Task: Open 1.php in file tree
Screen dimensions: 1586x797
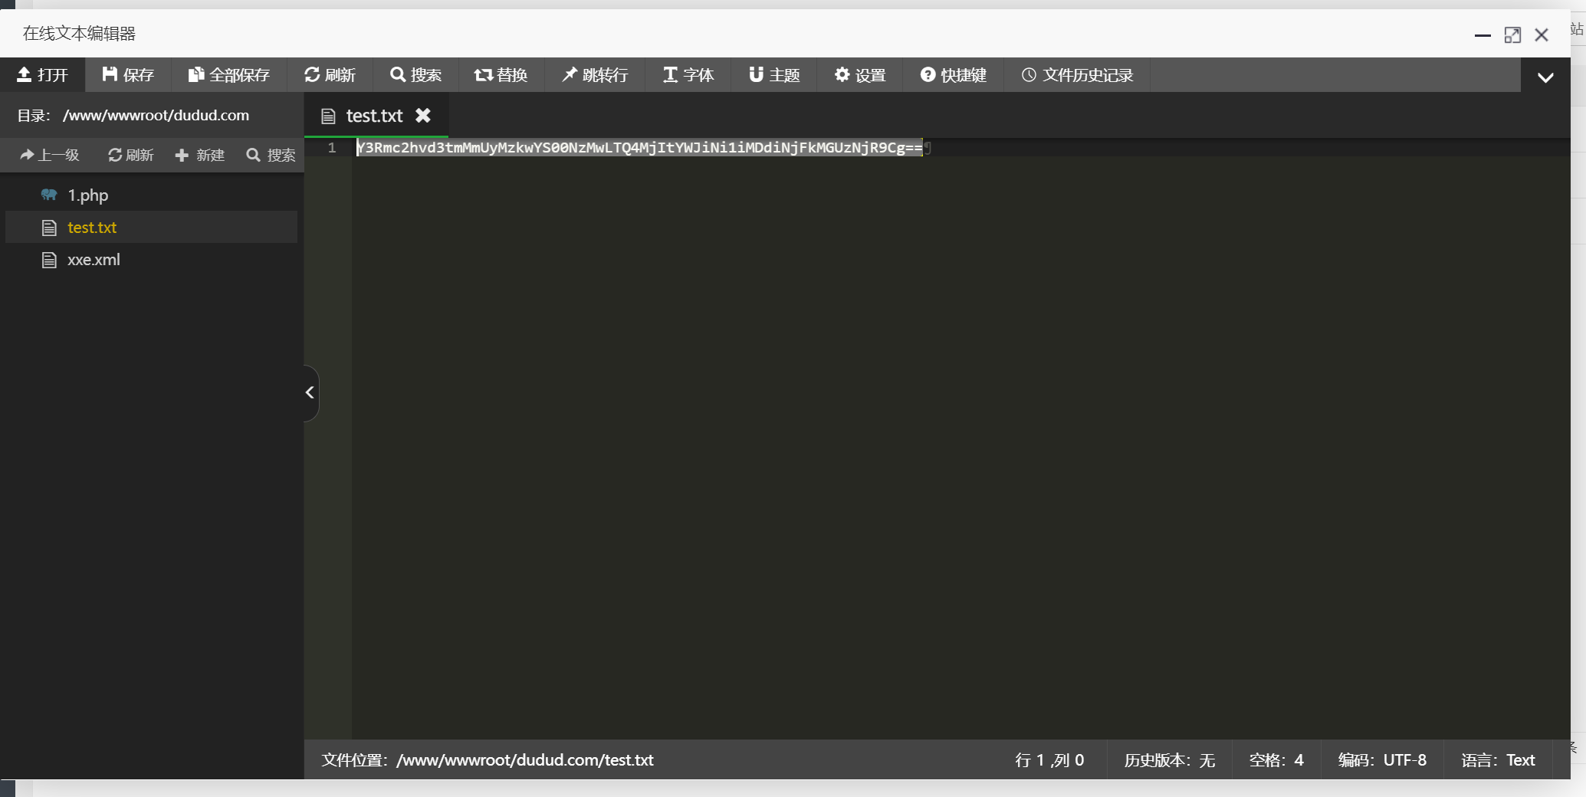Action: pos(151,195)
